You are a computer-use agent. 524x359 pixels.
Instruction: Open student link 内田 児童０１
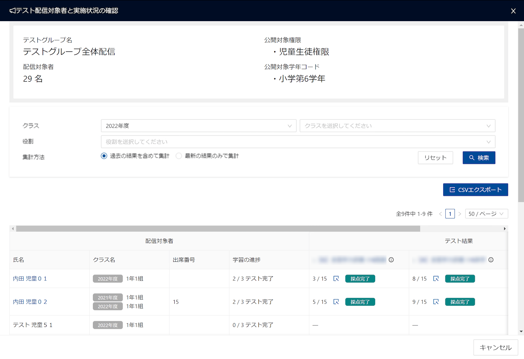tap(30, 279)
